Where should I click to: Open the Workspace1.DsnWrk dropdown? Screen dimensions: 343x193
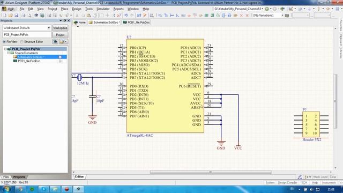coord(49,28)
